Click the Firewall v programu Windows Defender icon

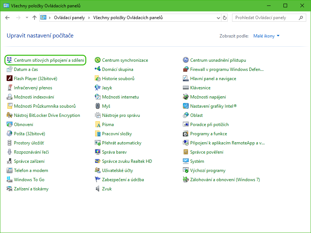coord(186,69)
